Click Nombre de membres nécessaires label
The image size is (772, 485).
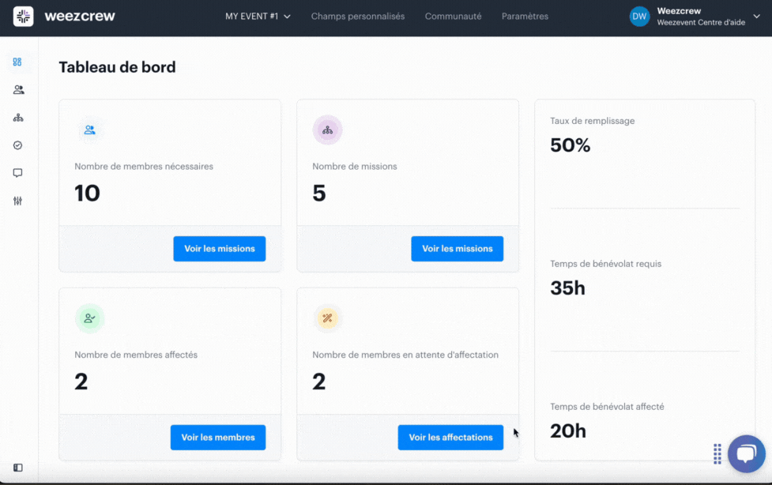point(144,167)
